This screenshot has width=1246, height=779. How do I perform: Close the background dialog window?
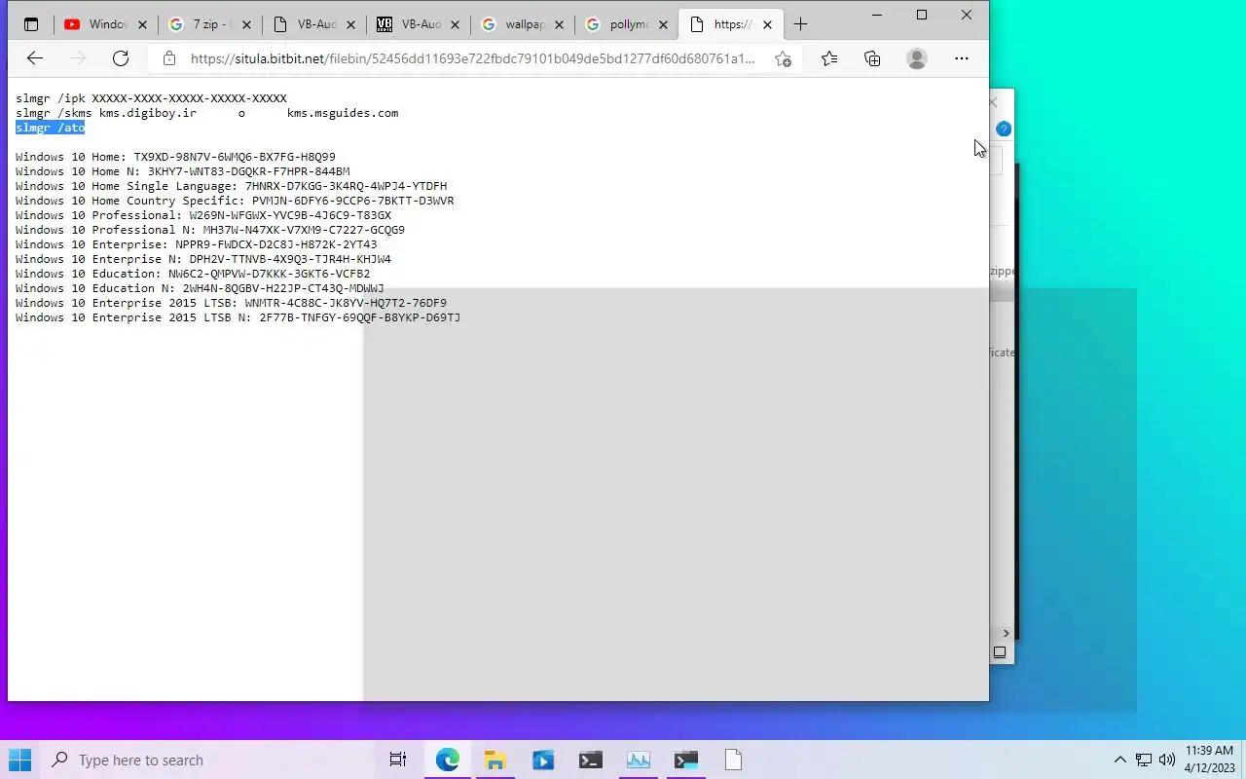[994, 102]
